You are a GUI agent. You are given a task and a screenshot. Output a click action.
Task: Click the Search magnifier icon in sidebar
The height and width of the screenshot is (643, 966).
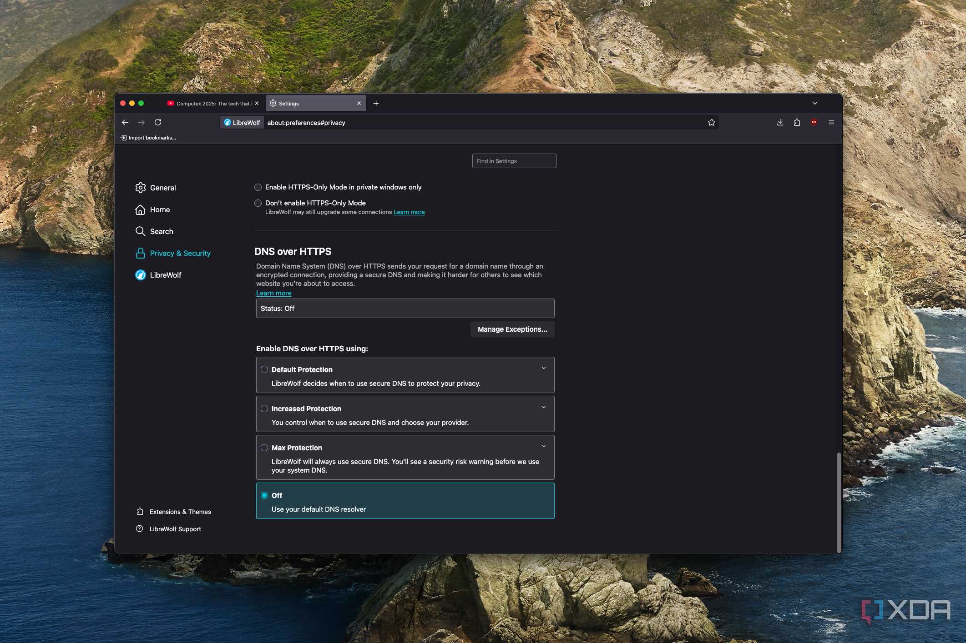tap(141, 231)
